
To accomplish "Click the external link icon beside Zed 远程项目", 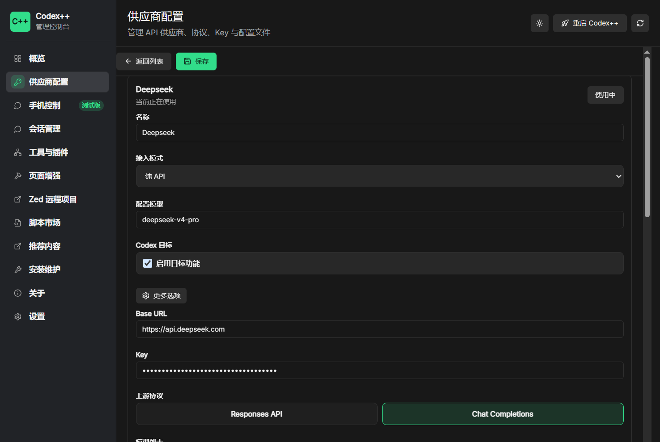I will (18, 199).
